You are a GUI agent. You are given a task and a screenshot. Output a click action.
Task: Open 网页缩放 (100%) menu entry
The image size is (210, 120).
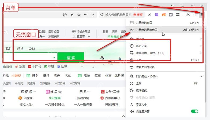[x=166, y=76]
